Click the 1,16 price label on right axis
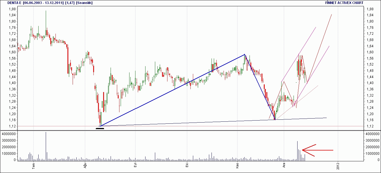The width and height of the screenshot is (381, 173). (x=370, y=120)
